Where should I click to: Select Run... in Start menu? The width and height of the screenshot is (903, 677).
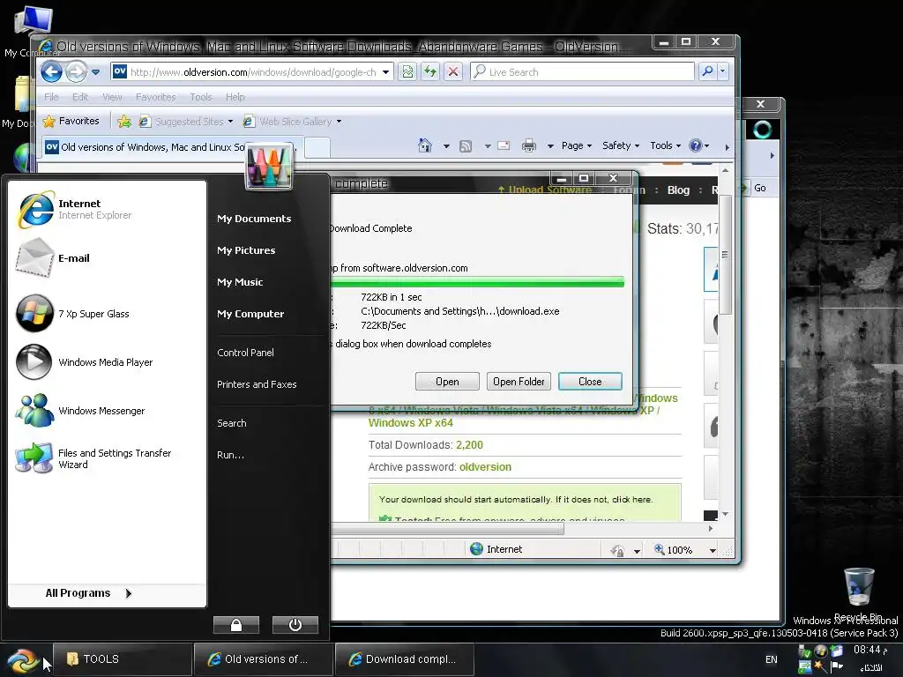[230, 455]
